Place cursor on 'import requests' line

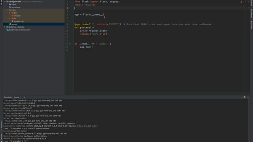click(85, 5)
